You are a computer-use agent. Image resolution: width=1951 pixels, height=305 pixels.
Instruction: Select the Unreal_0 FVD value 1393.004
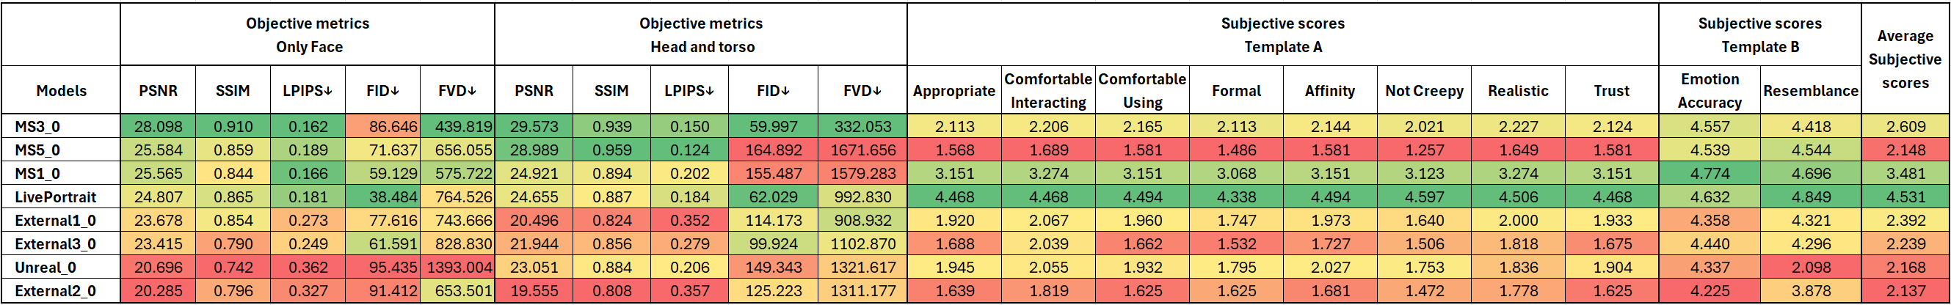tap(459, 267)
